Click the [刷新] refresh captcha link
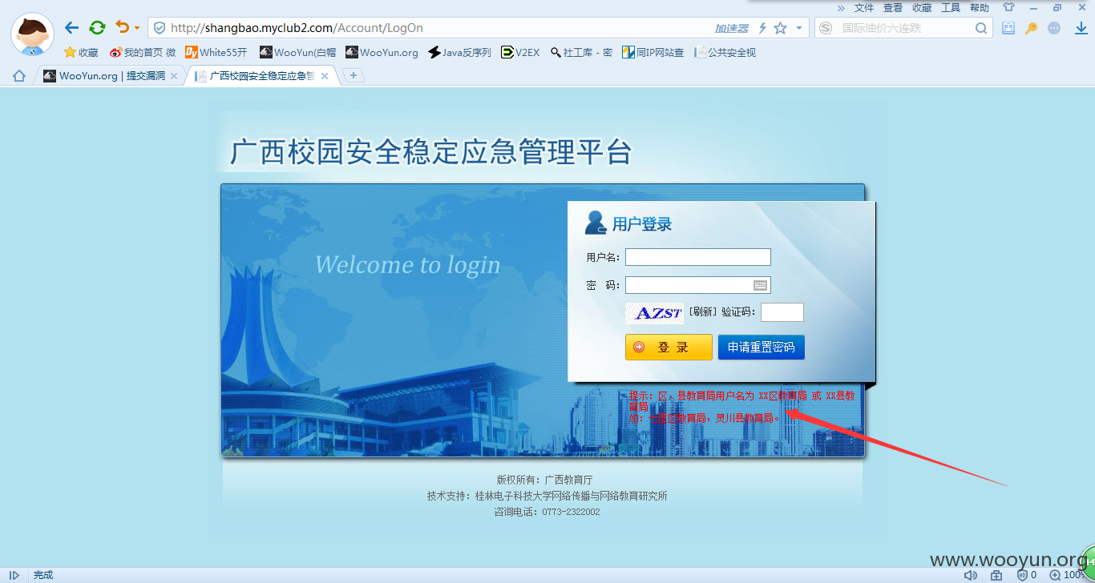This screenshot has height=583, width=1095. point(703,312)
